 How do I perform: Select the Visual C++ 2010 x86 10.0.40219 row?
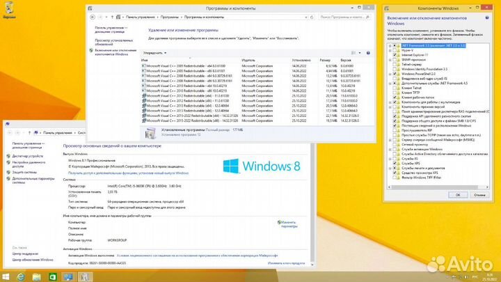coord(256,91)
